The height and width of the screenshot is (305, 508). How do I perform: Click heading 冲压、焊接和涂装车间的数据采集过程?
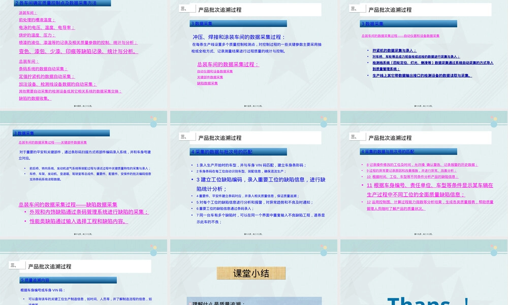click(239, 37)
